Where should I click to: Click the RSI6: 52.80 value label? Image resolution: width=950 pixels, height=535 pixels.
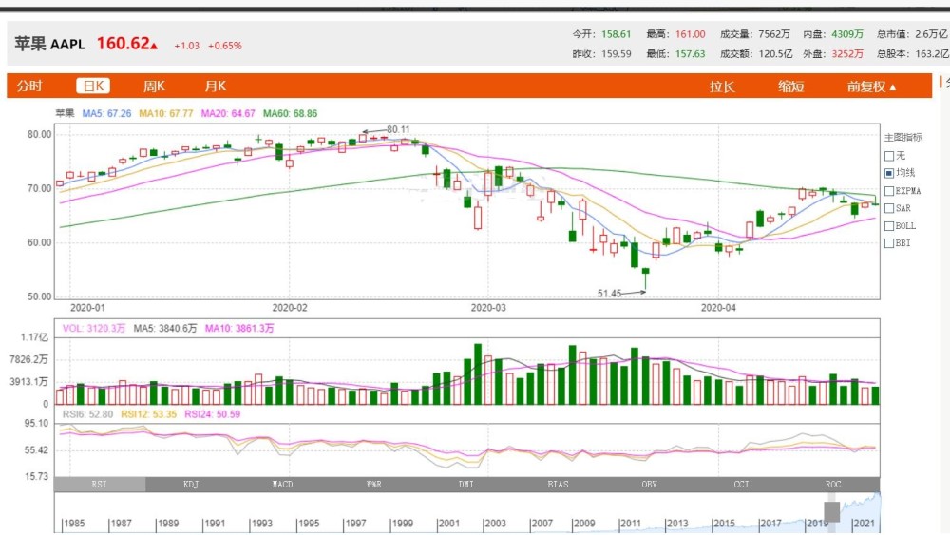click(x=87, y=414)
